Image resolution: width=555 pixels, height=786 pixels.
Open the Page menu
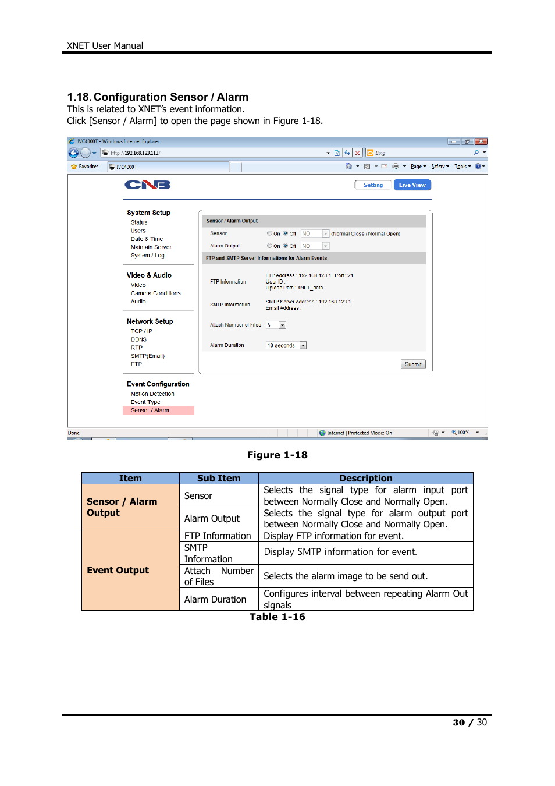point(418,167)
